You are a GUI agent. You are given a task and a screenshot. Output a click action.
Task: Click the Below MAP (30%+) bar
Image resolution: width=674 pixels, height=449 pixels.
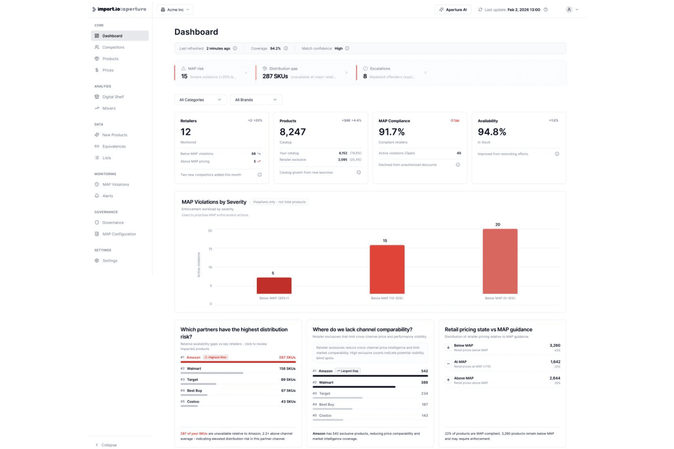click(274, 286)
